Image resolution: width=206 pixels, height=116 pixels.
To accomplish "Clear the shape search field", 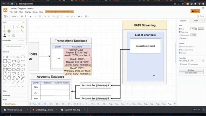I will tap(23, 22).
